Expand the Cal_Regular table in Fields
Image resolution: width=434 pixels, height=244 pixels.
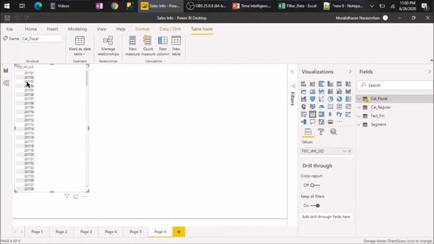pyautogui.click(x=359, y=107)
